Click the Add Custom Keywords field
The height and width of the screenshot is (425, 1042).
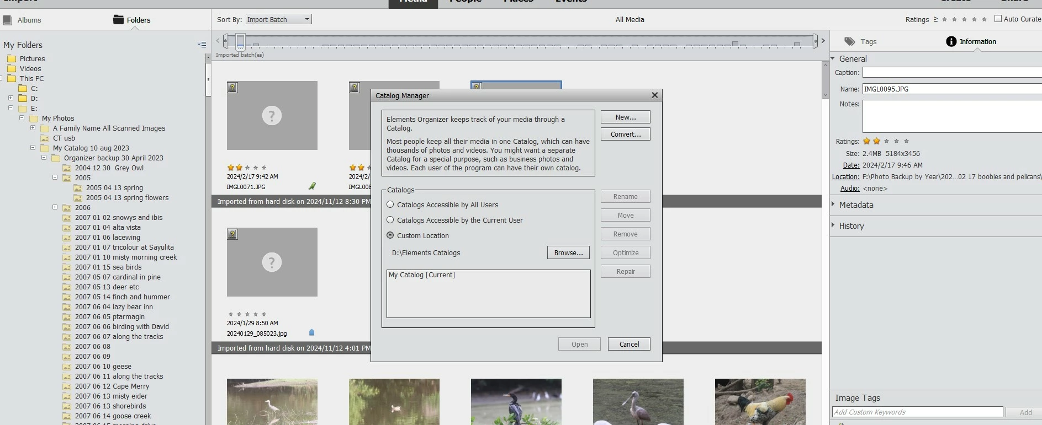pyautogui.click(x=917, y=412)
